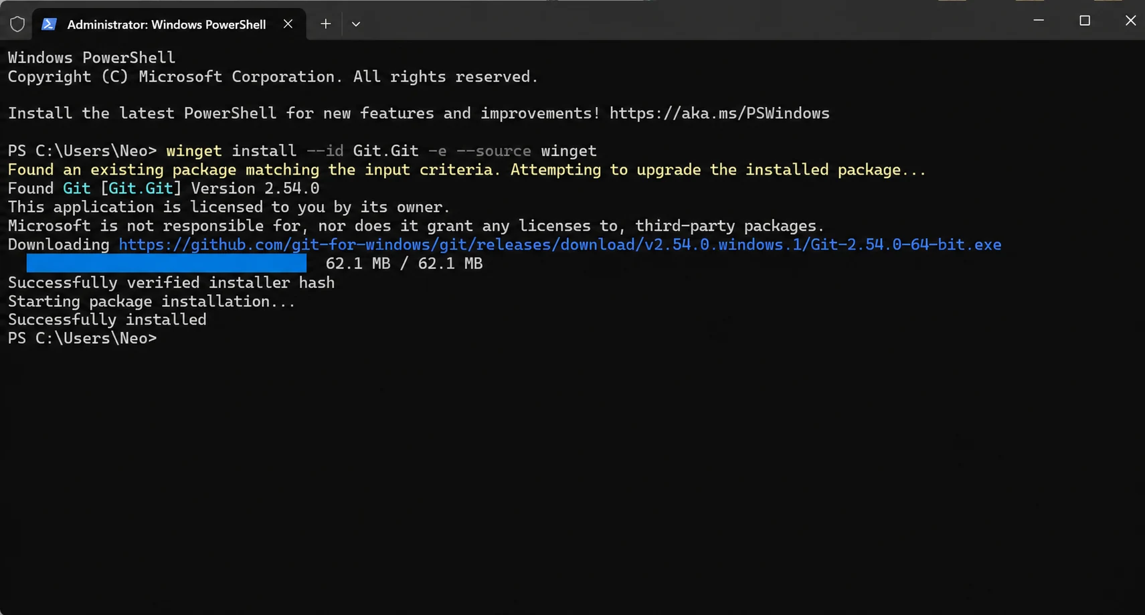The height and width of the screenshot is (615, 1145).
Task: Close the Windows PowerShell tab
Action: pos(288,24)
